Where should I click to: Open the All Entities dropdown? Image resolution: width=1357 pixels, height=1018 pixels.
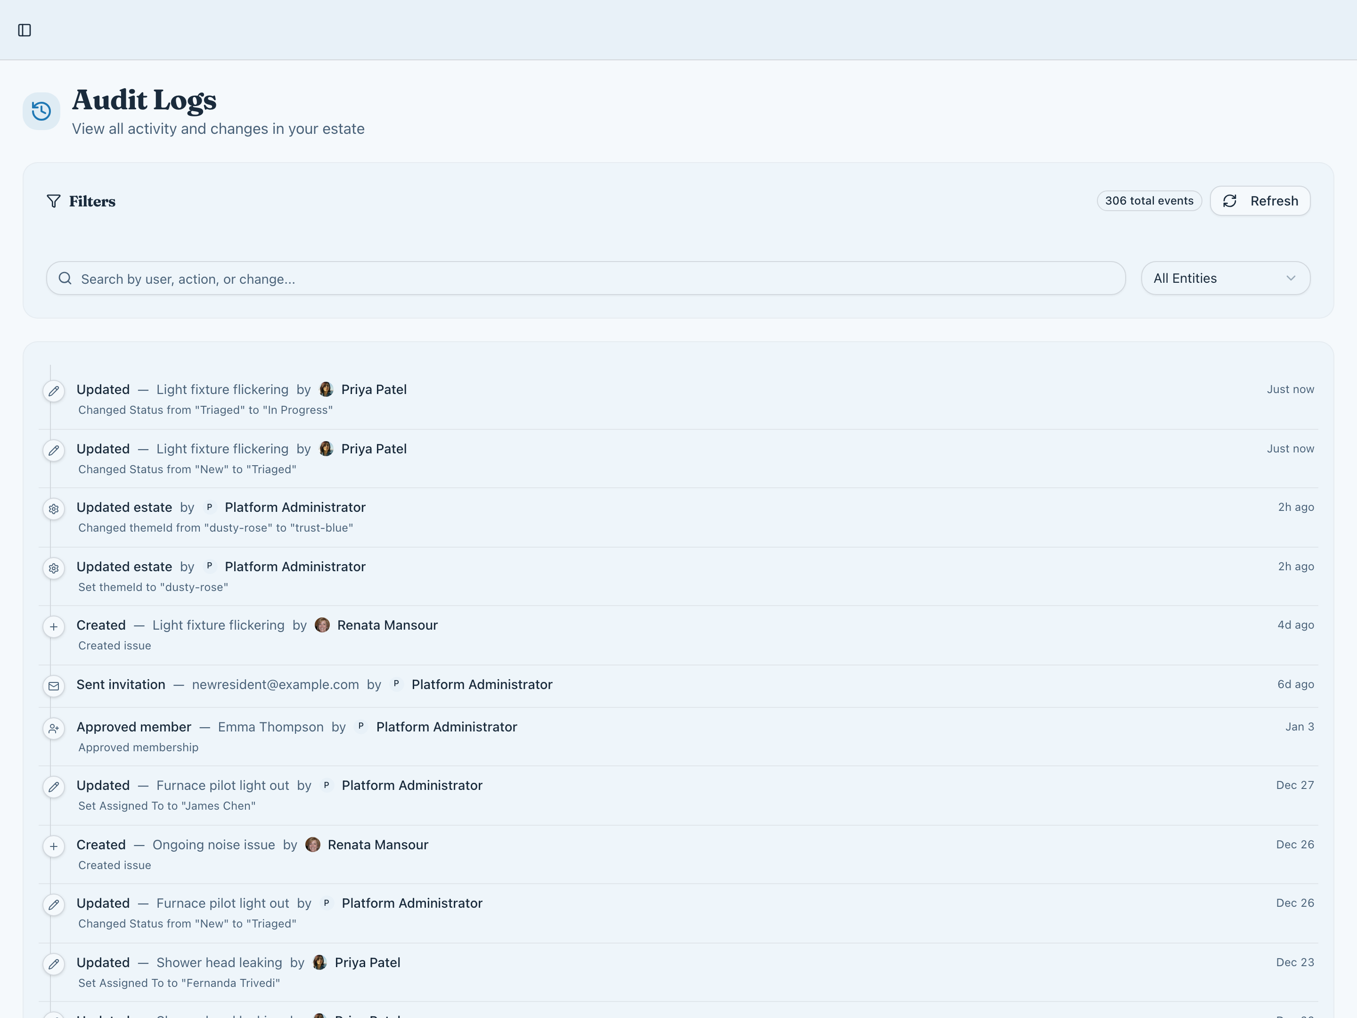[1215, 279]
